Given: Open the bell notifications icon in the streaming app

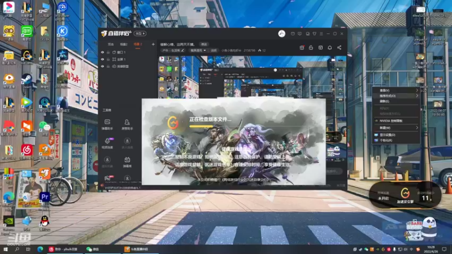Looking at the screenshot, I should (x=330, y=47).
